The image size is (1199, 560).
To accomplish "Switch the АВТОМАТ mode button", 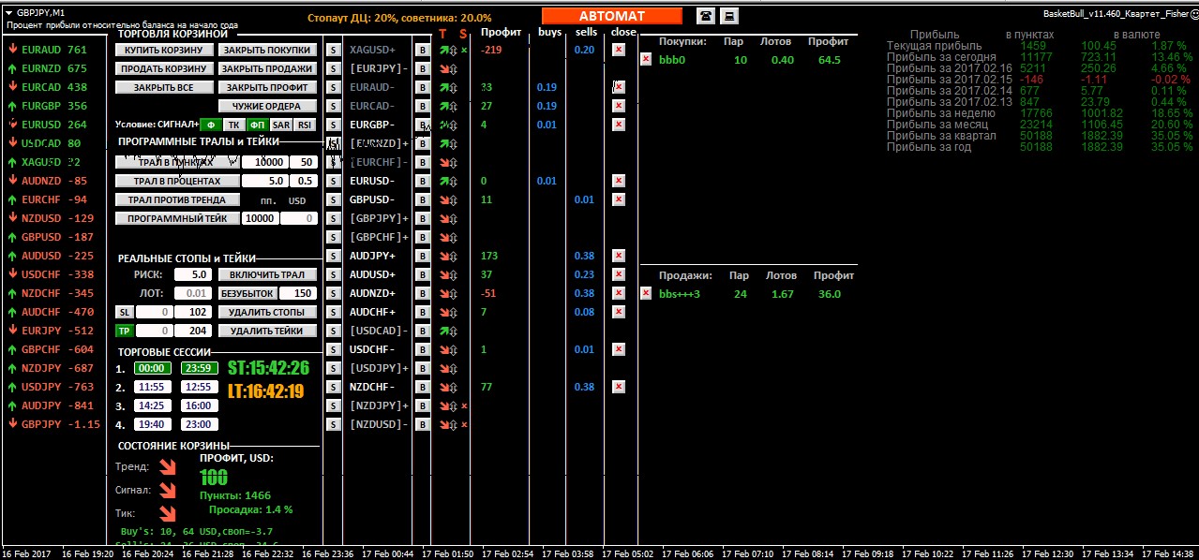I will click(611, 16).
